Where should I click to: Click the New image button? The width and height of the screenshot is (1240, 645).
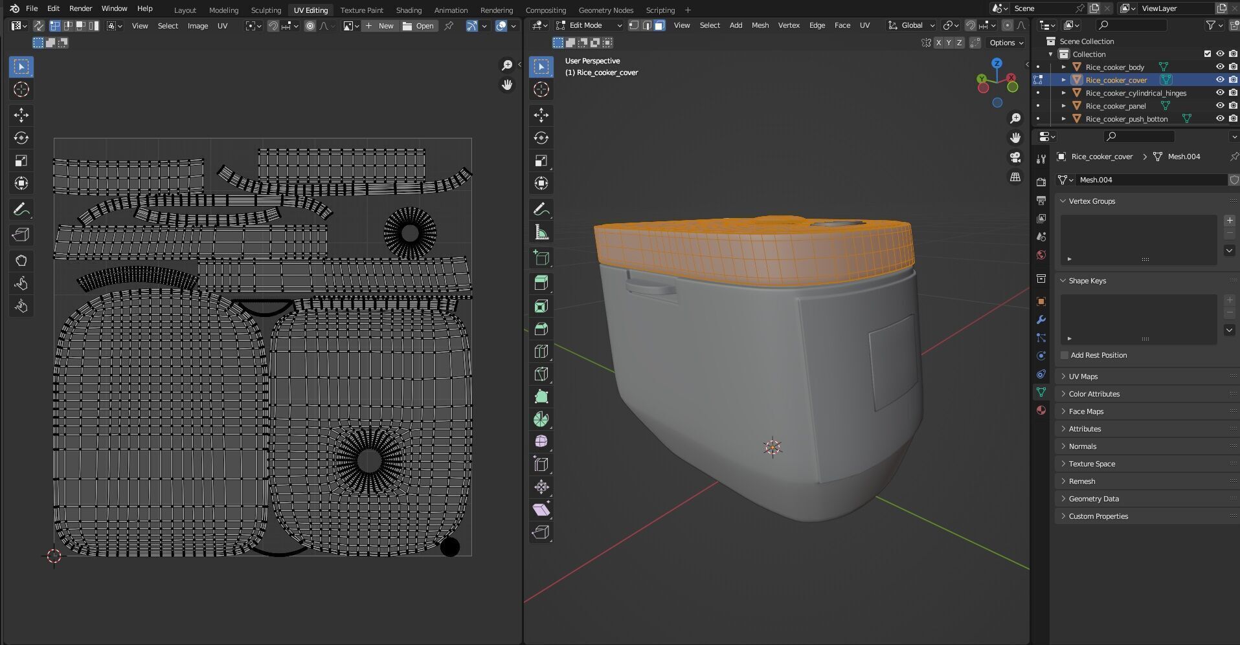pyautogui.click(x=379, y=26)
